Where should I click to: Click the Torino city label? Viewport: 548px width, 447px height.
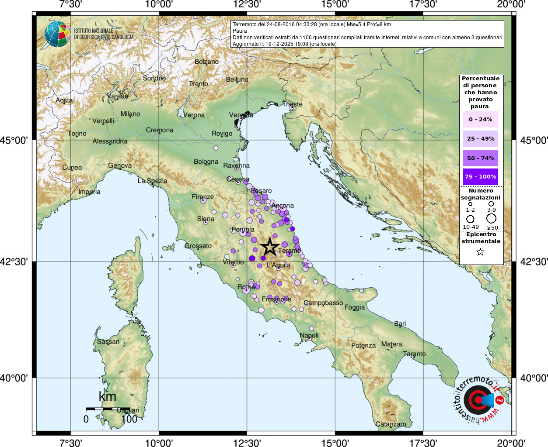(x=77, y=133)
